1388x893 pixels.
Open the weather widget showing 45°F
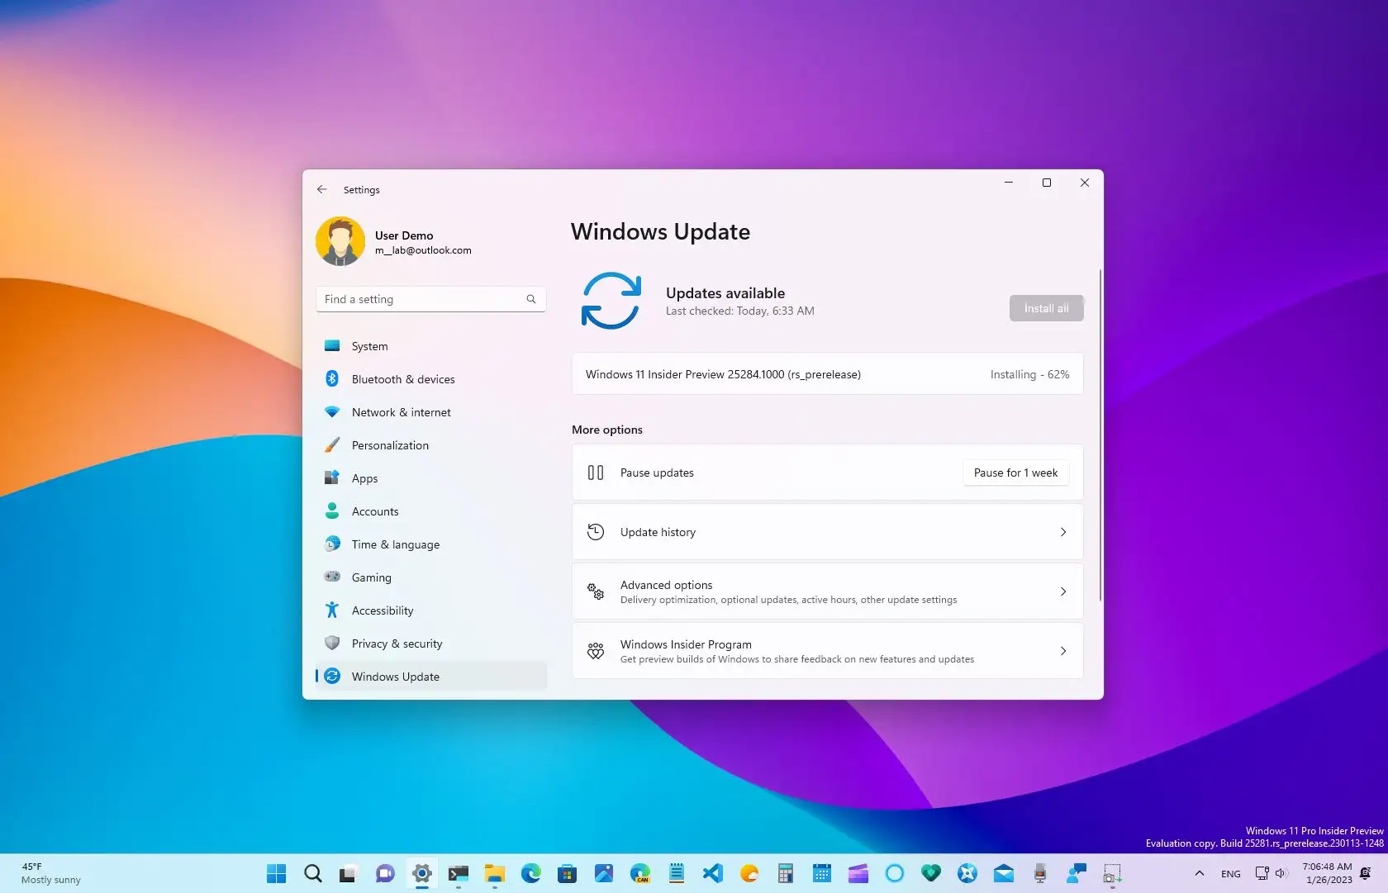(51, 873)
